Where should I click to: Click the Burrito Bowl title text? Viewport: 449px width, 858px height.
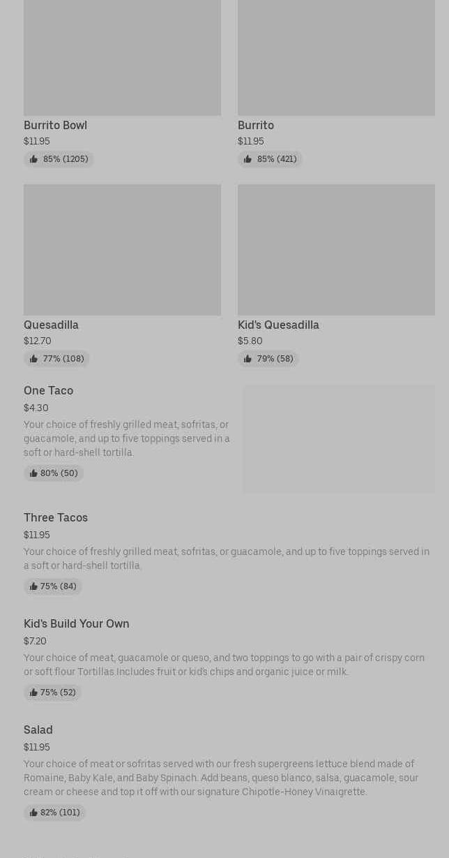[x=55, y=125]
